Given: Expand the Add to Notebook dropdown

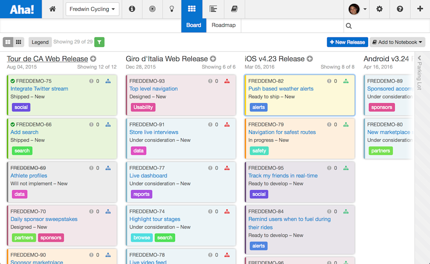Looking at the screenshot, I should point(397,42).
